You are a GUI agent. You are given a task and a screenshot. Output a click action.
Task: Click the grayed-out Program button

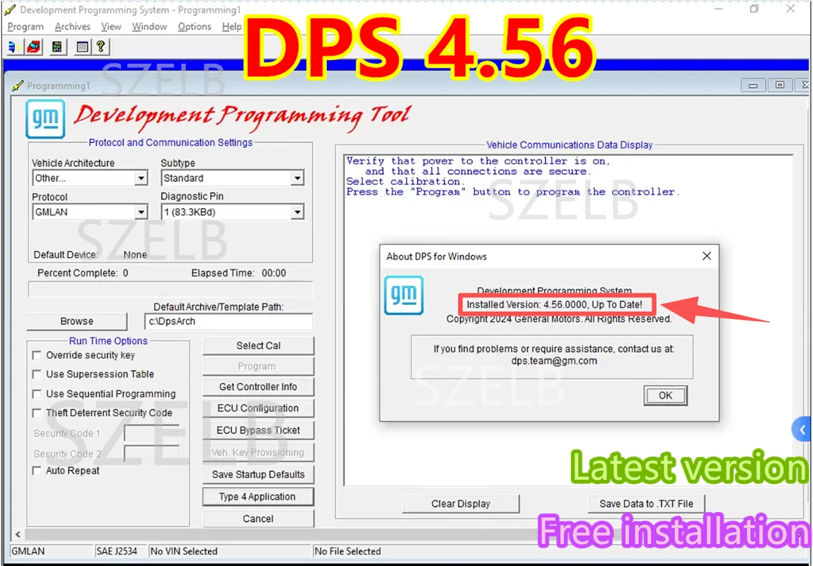click(258, 366)
